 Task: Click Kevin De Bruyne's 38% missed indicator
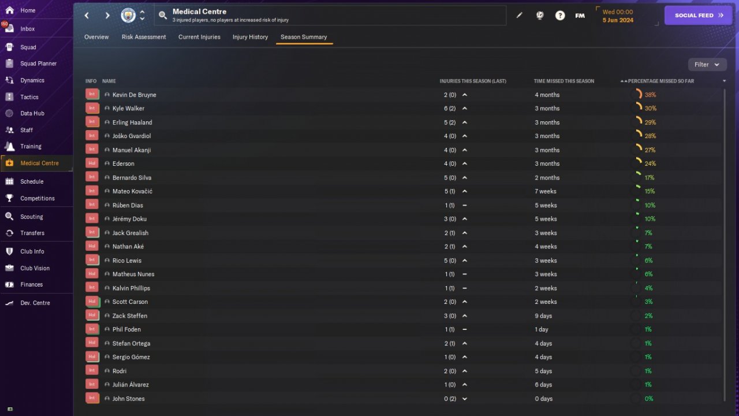(644, 95)
